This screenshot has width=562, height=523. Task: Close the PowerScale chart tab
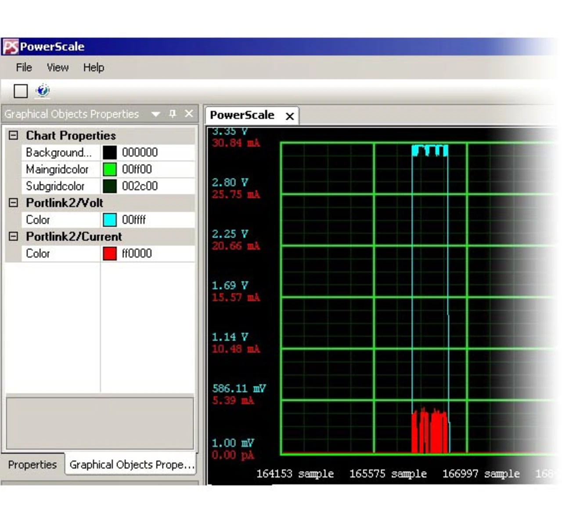[290, 116]
